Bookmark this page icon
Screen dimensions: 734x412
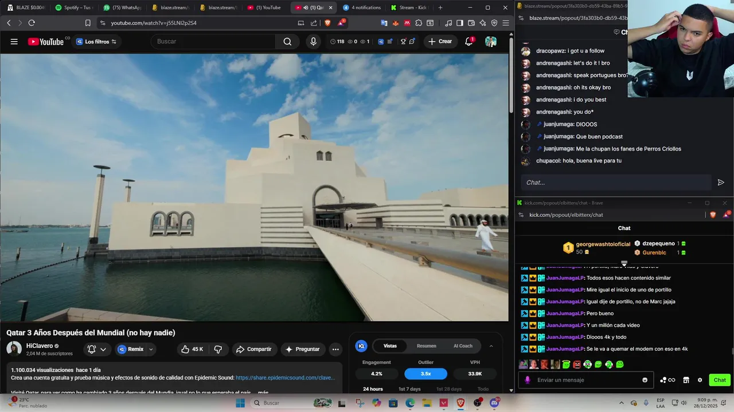click(x=88, y=23)
